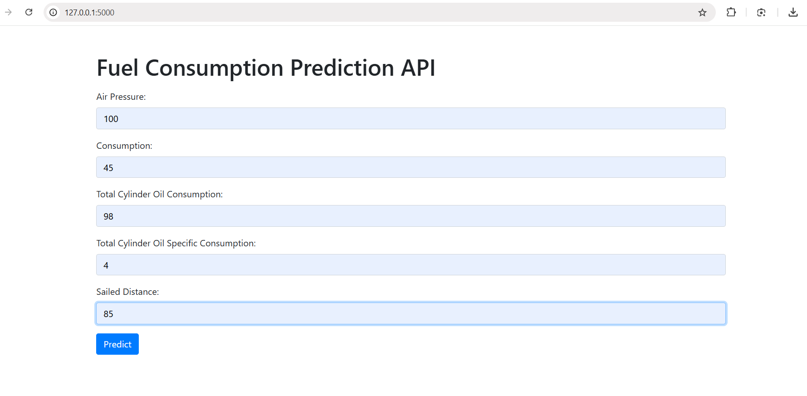The height and width of the screenshot is (396, 807).
Task: Bookmark this page with the star
Action: pos(702,12)
